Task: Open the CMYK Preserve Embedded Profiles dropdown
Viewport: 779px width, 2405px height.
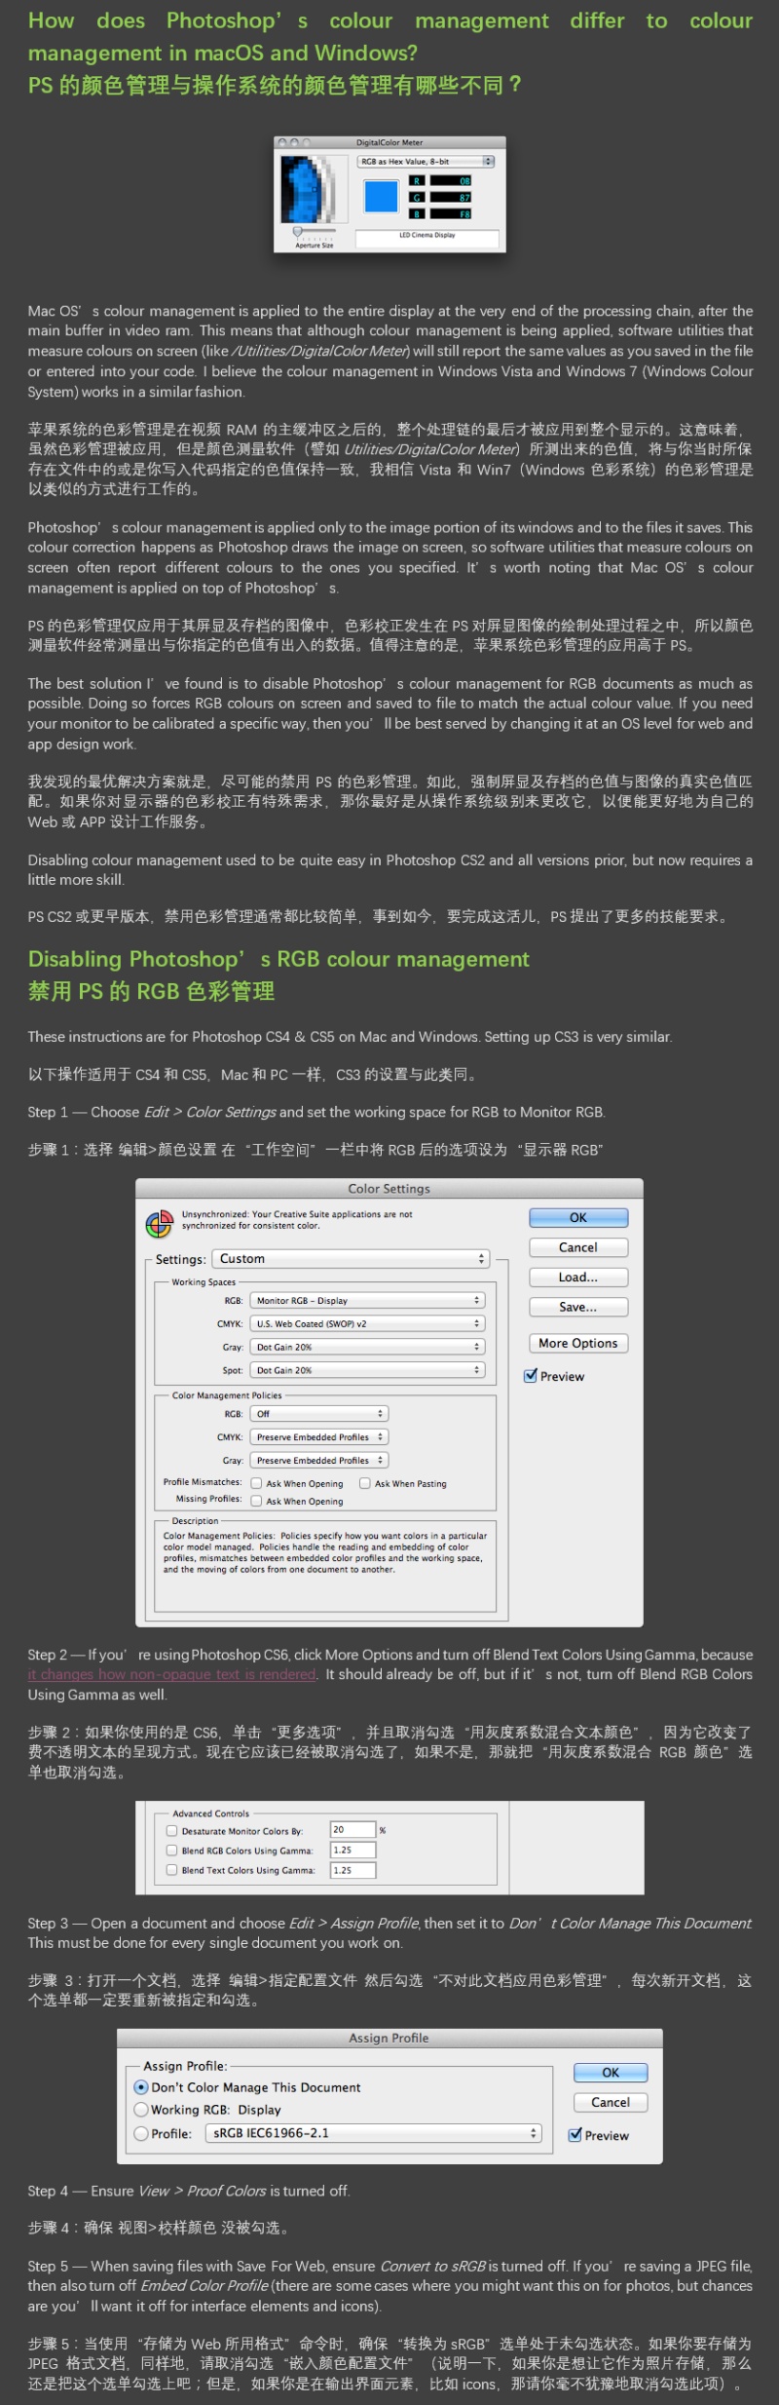Action: tap(319, 1436)
